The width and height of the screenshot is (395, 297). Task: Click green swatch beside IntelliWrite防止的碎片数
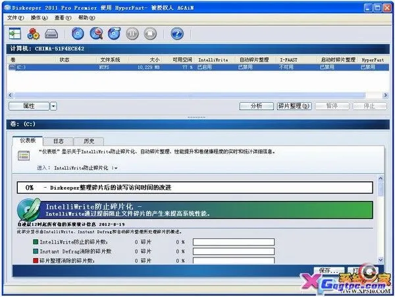pyautogui.click(x=36, y=242)
